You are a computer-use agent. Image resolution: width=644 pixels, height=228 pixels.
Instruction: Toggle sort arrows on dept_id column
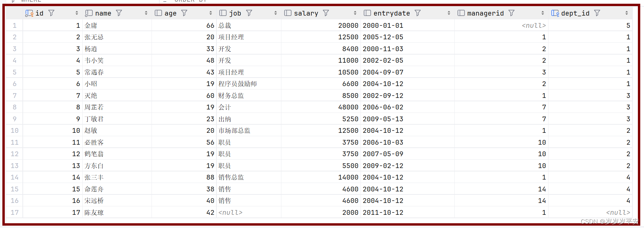coord(627,13)
